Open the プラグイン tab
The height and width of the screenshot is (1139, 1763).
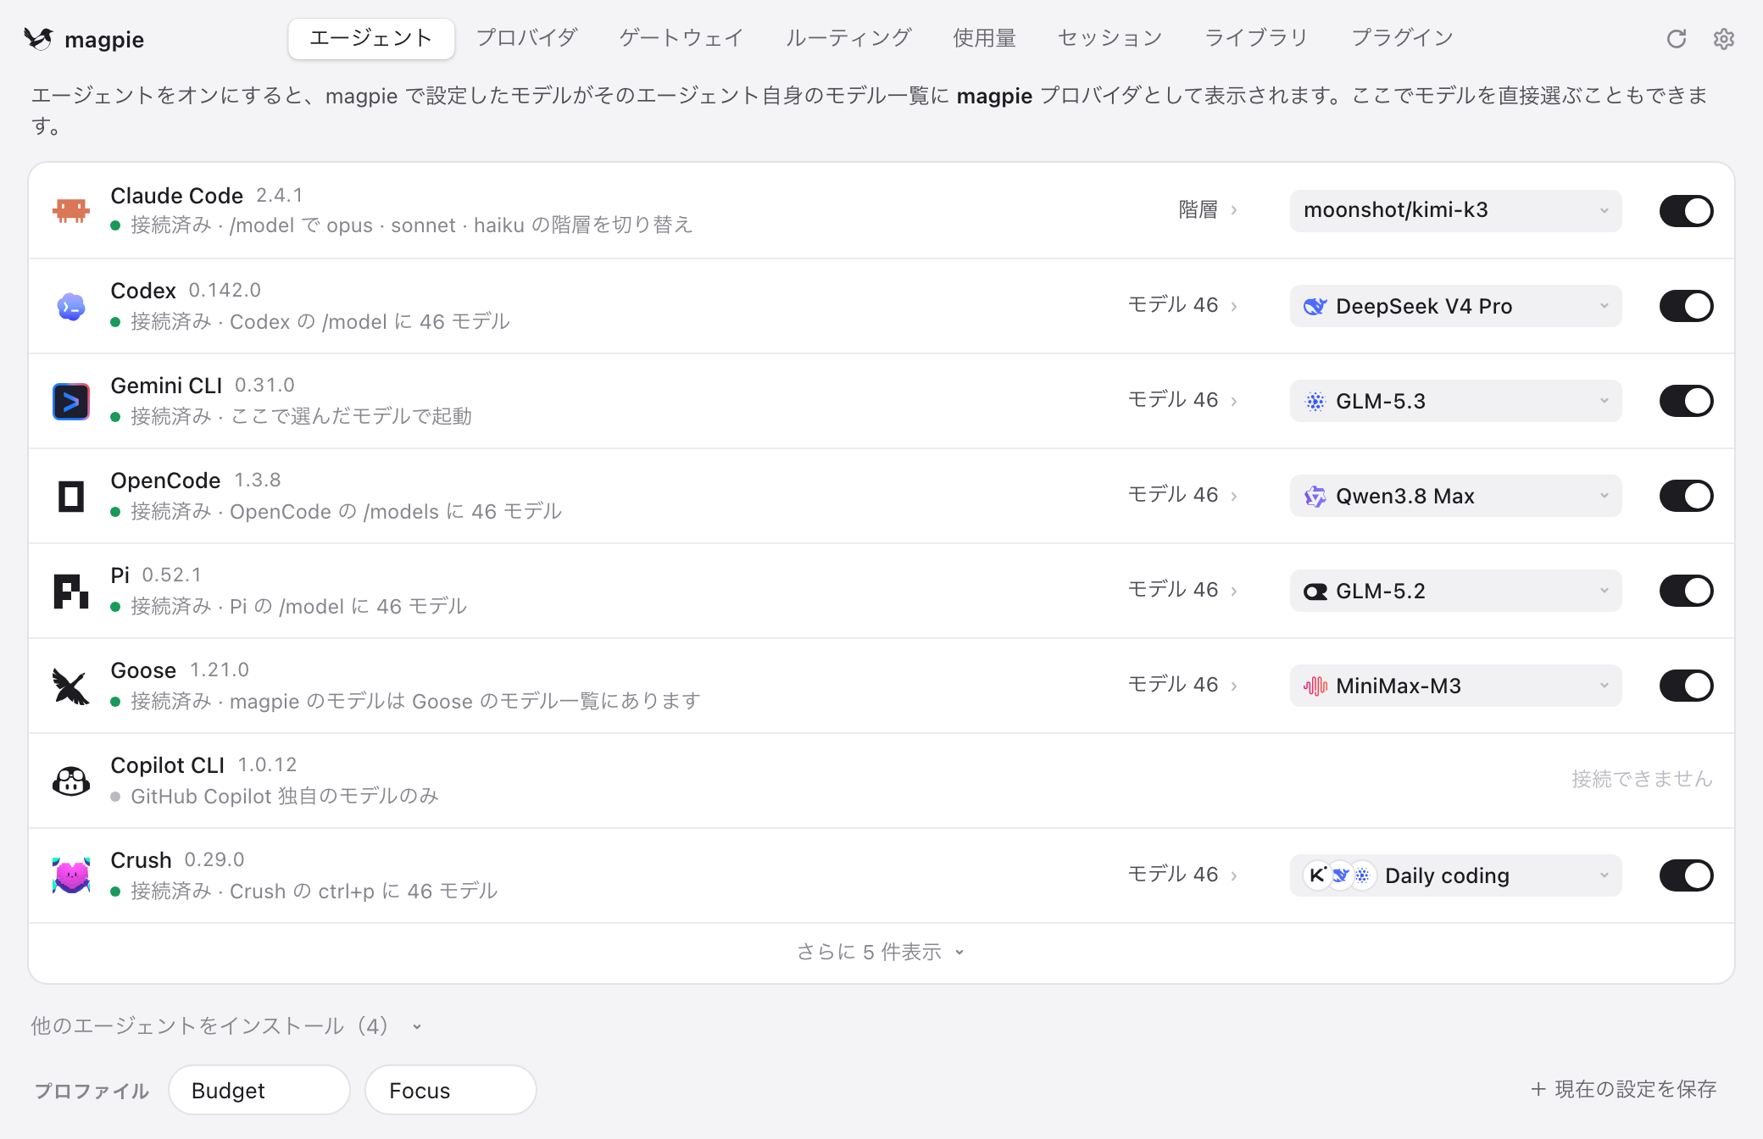(1403, 38)
